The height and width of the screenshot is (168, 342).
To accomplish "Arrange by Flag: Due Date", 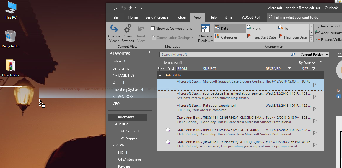I will point(293,37).
